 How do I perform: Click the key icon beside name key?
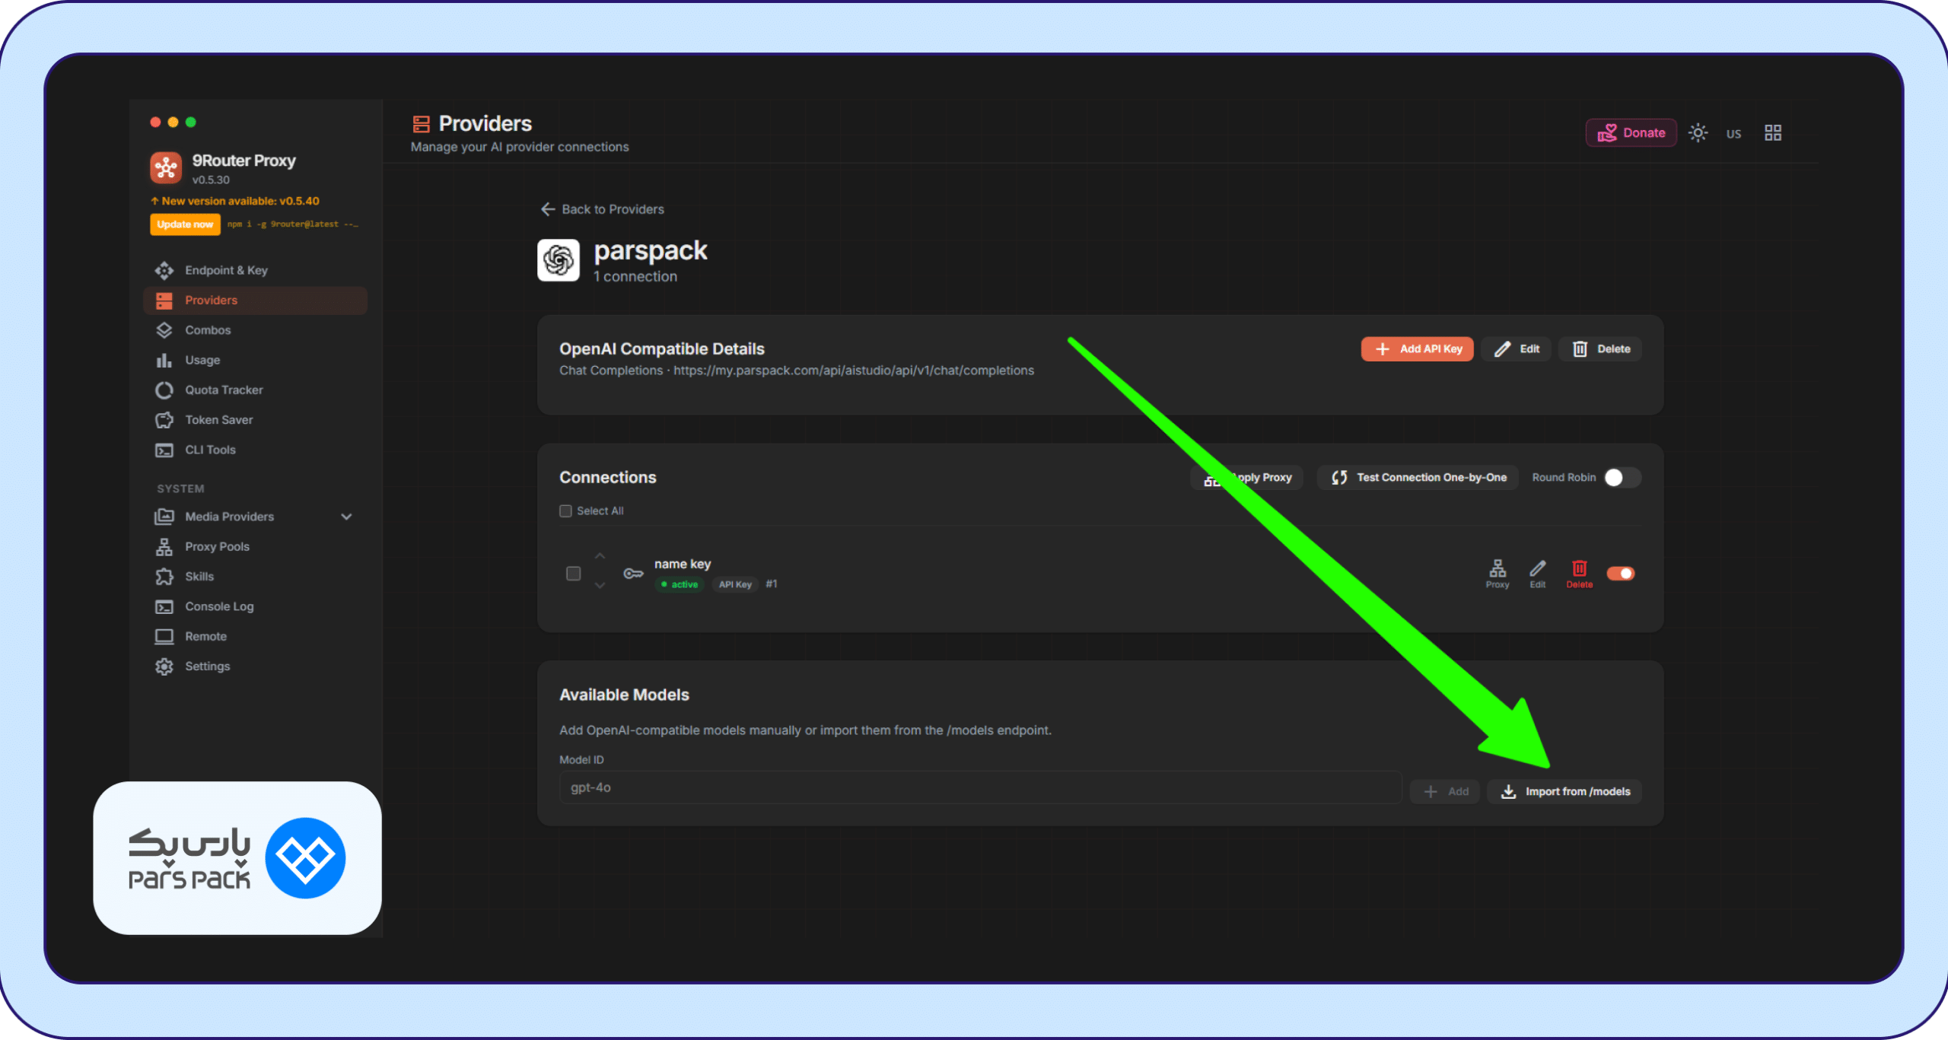point(633,574)
